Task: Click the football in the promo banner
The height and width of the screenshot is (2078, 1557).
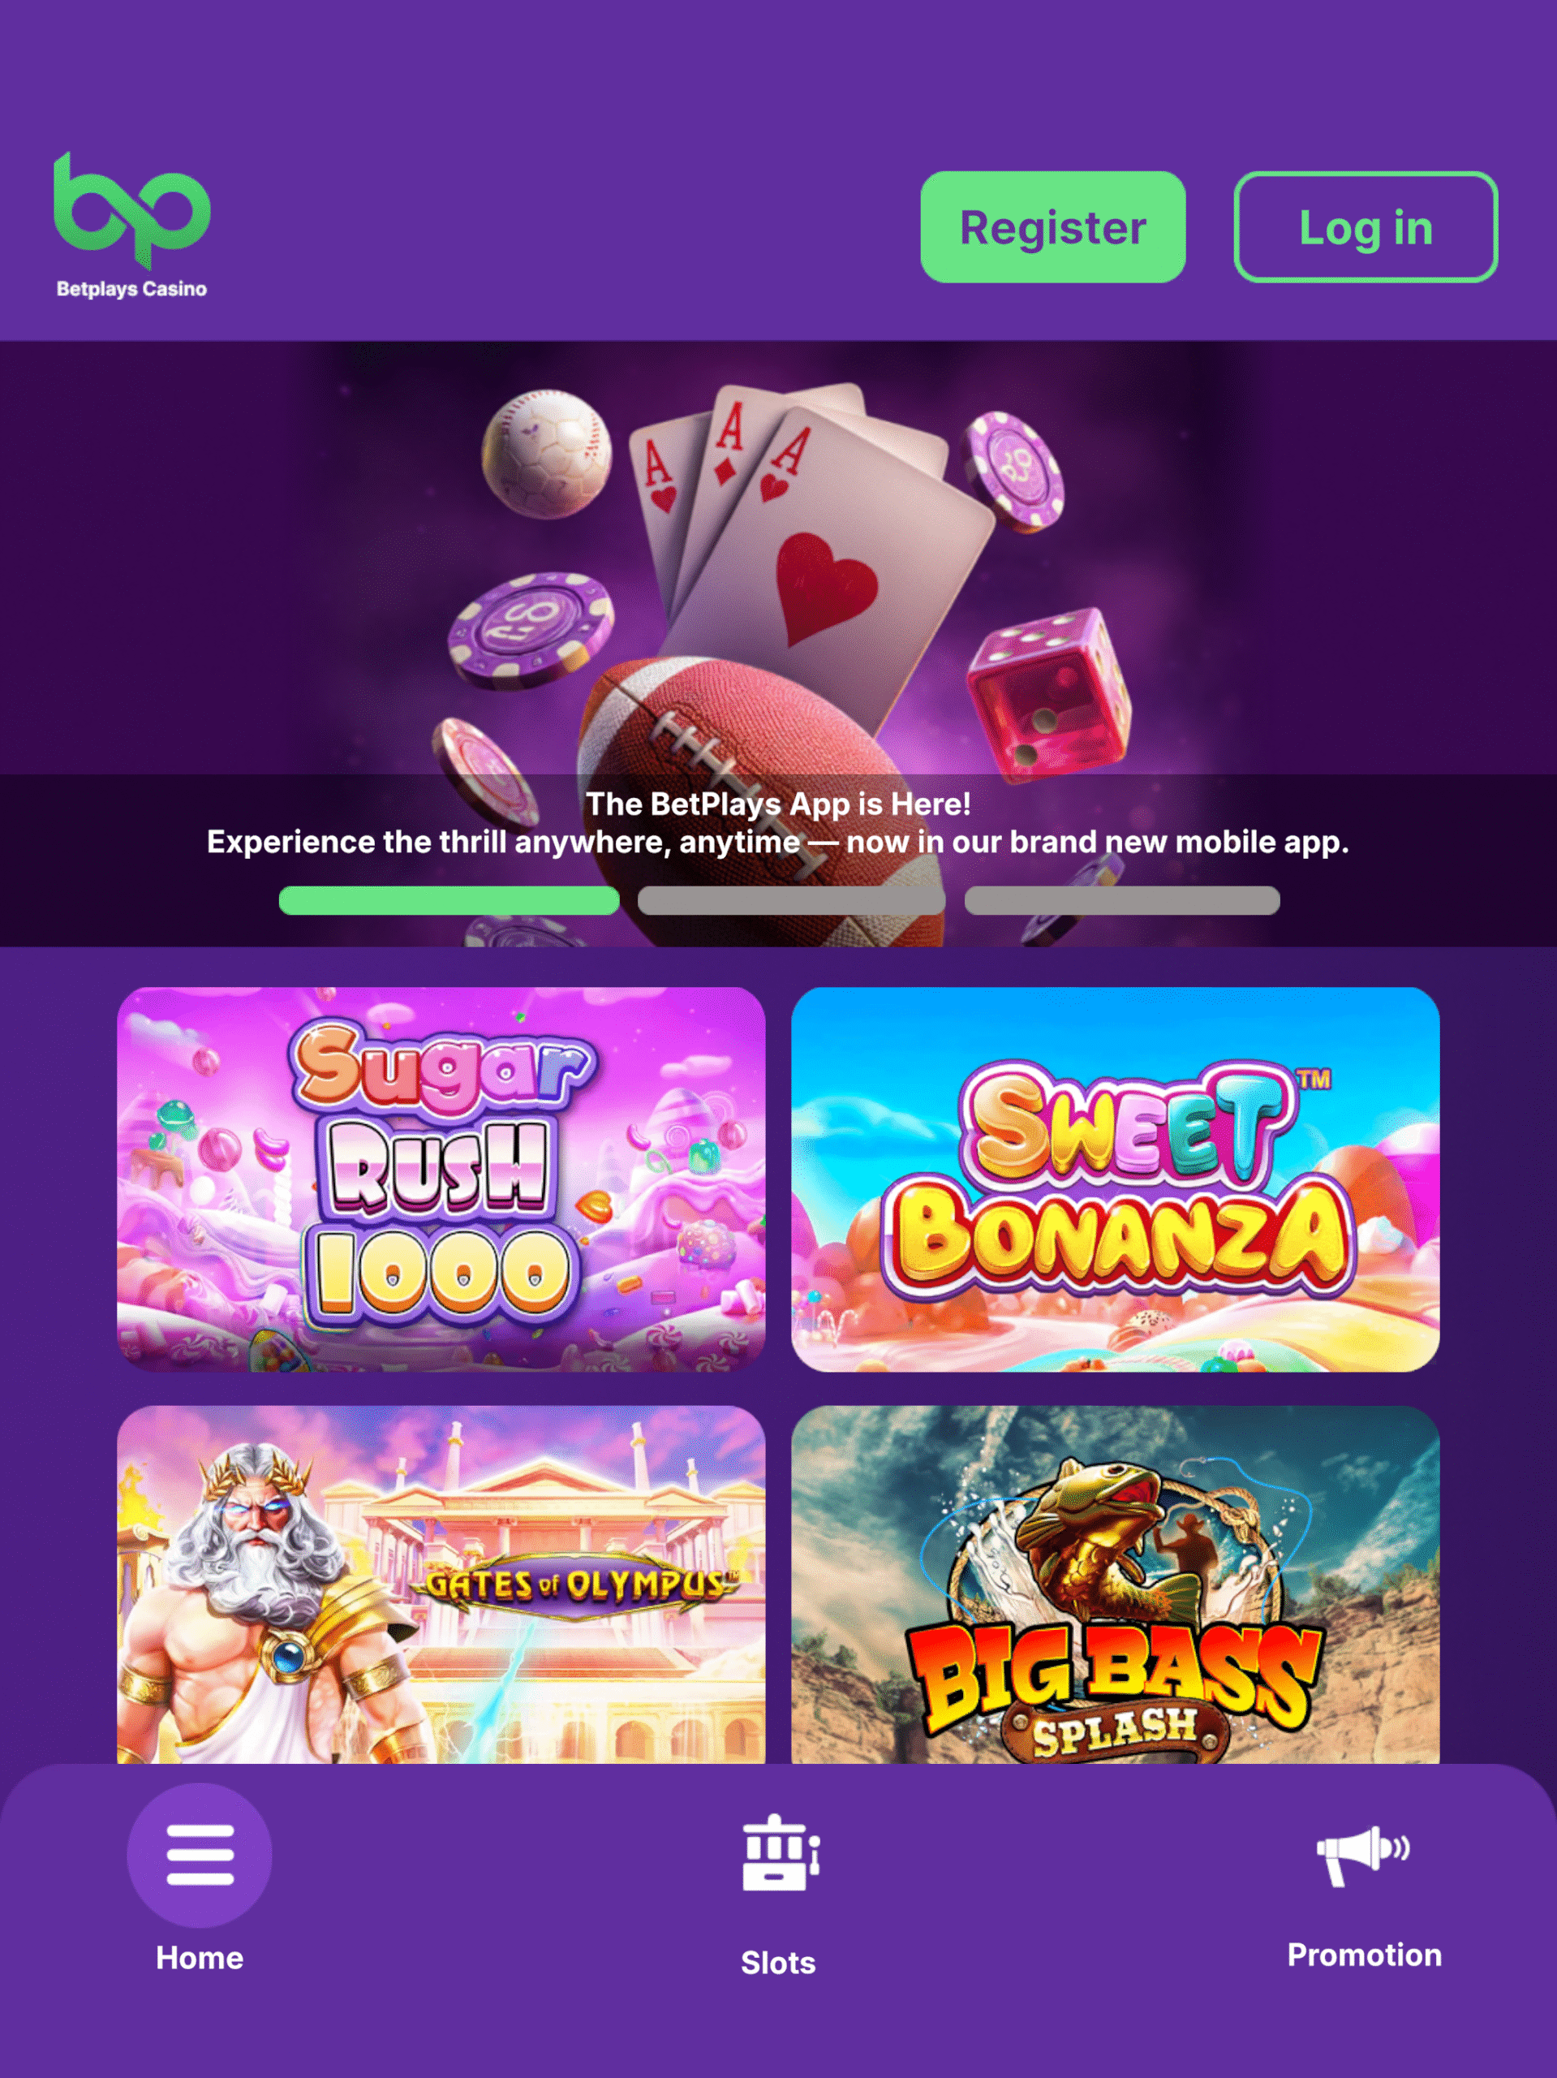Action: click(761, 799)
